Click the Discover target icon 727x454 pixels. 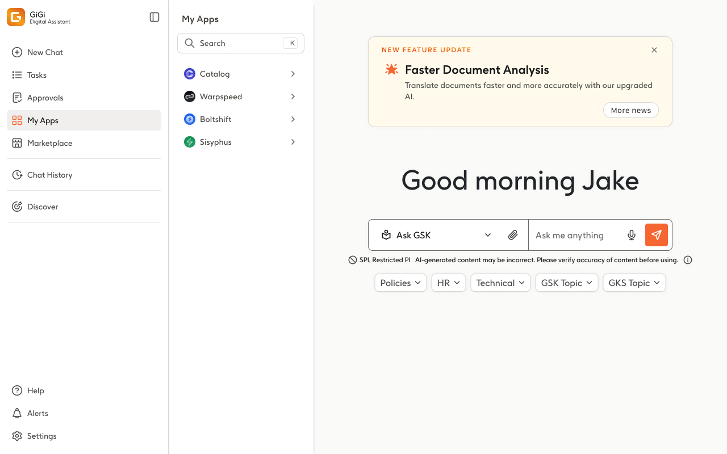point(17,207)
